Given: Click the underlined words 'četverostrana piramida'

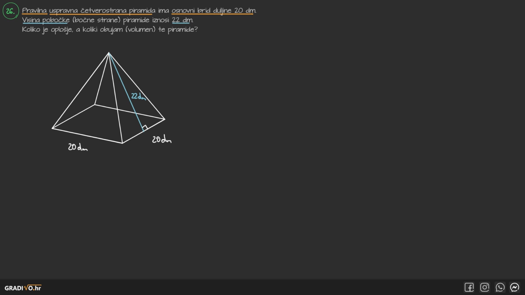Looking at the screenshot, I should 118,10.
